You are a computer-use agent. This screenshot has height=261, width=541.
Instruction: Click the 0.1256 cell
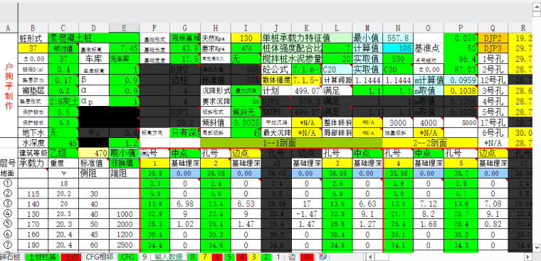(461, 102)
